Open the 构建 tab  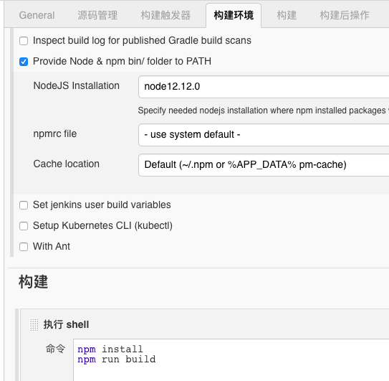tap(287, 15)
